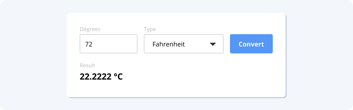Open the Fahrenheit type dropdown
353x110 pixels.
[183, 44]
